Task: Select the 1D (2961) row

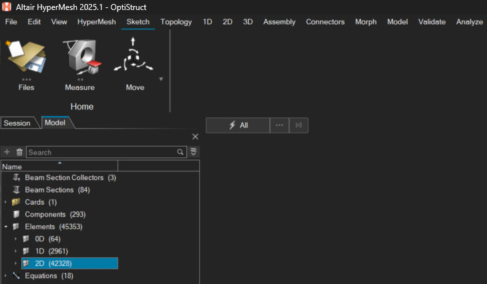Action: pos(51,251)
